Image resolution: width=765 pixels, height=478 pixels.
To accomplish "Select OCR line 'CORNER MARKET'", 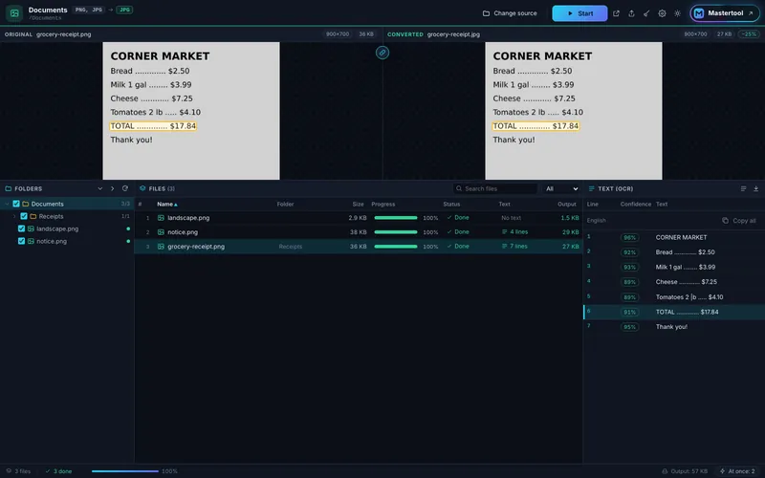I will 674,237.
